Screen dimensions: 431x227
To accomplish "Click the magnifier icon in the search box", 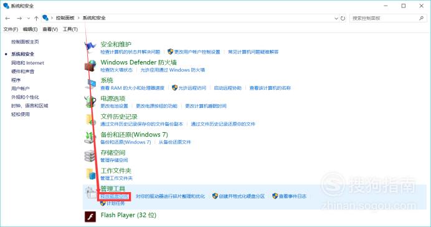I will click(x=422, y=18).
